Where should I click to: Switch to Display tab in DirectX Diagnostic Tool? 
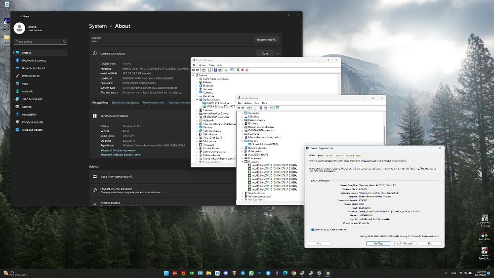click(x=321, y=156)
